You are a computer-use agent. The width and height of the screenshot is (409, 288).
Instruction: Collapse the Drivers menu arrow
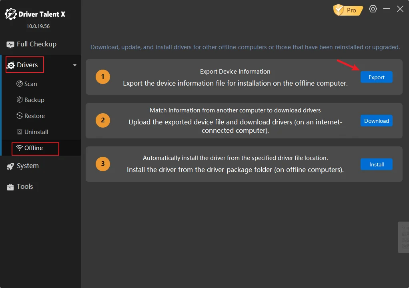point(75,65)
